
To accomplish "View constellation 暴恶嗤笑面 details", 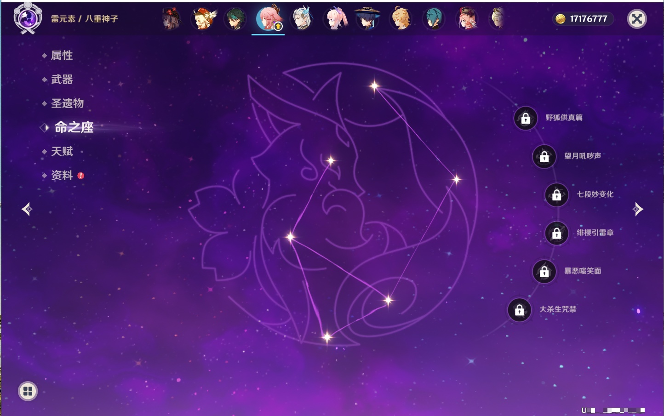I will click(x=583, y=271).
